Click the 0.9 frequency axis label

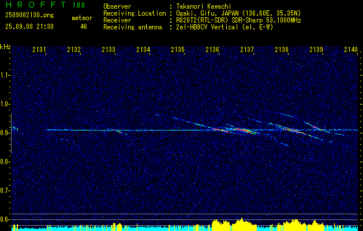[5, 133]
